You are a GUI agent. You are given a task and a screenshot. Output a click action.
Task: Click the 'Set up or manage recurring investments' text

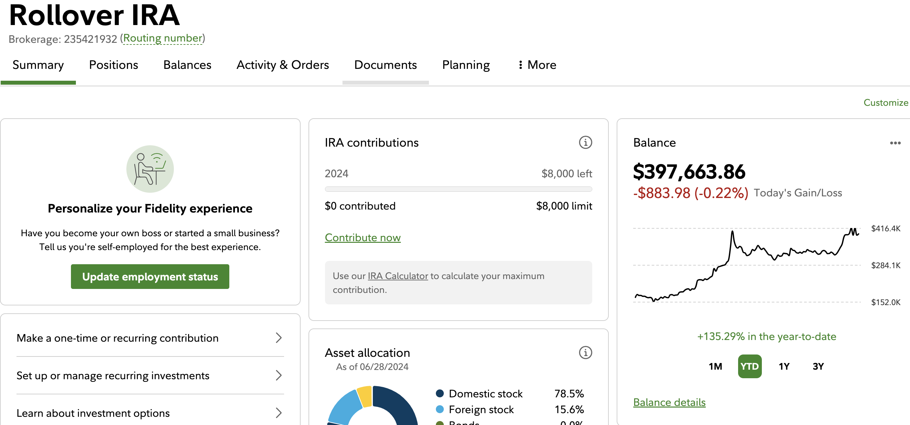(x=113, y=375)
